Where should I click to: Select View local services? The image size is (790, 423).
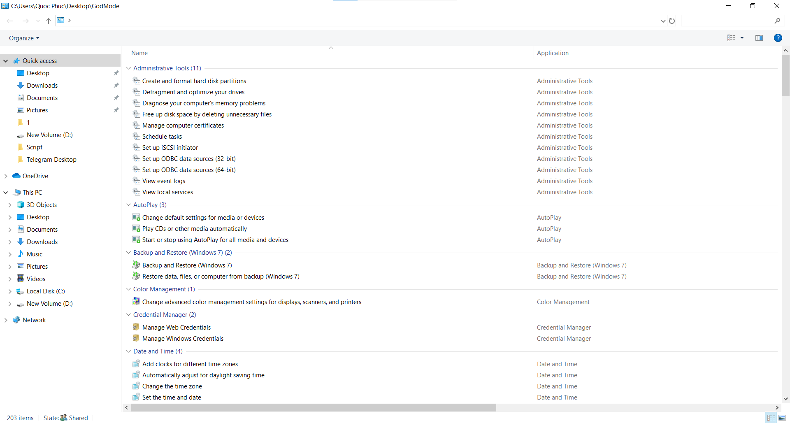pos(167,192)
